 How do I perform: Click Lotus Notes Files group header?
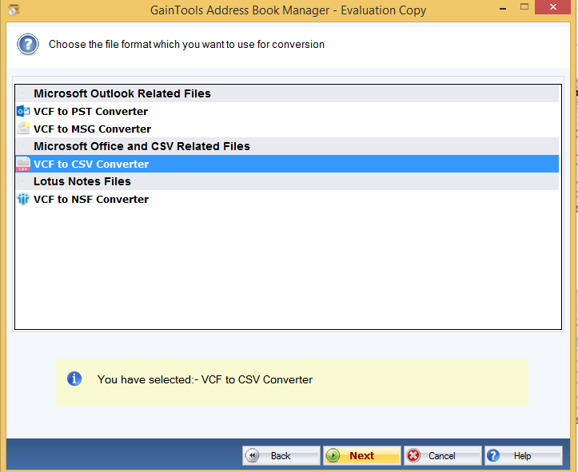287,181
